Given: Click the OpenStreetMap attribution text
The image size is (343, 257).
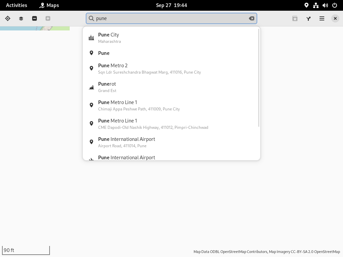Looking at the screenshot, I should [x=267, y=252].
